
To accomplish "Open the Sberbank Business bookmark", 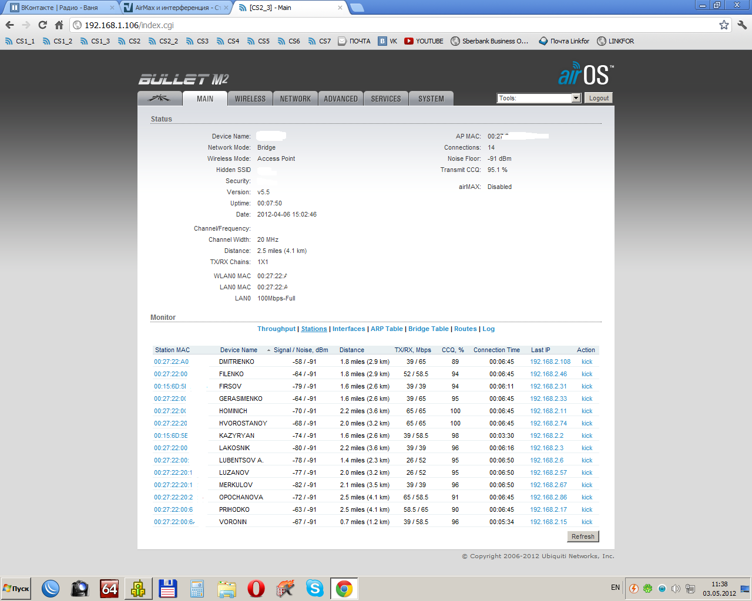I will [490, 41].
